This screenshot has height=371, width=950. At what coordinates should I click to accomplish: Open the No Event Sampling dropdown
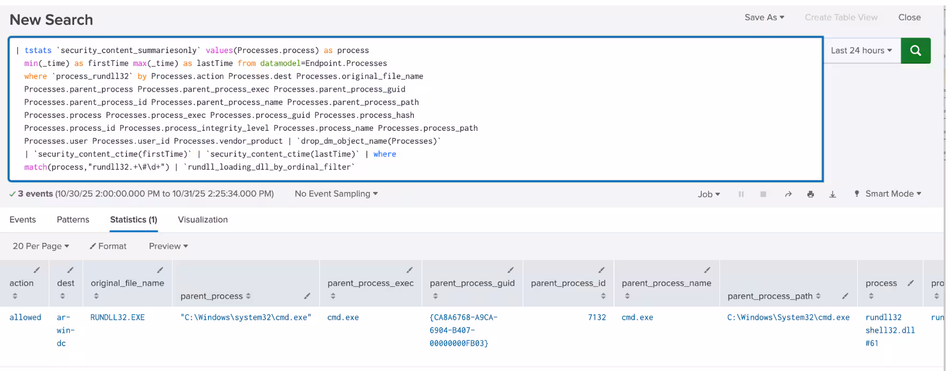pyautogui.click(x=336, y=194)
